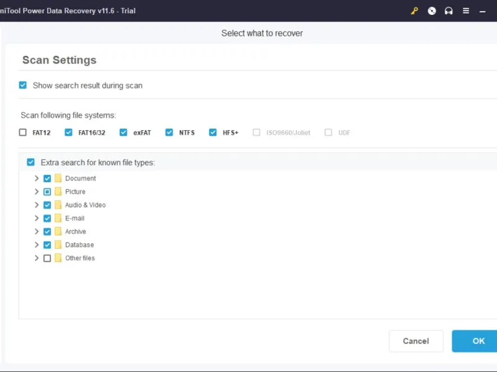The image size is (497, 372).
Task: Uncheck the FAT16/32 checkbox
Action: point(68,132)
